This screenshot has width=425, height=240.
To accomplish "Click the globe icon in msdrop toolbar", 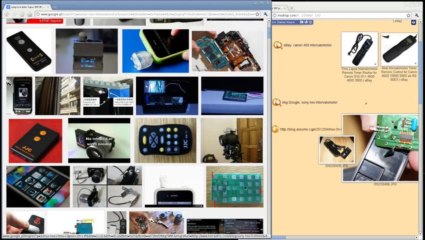I will [306, 22].
